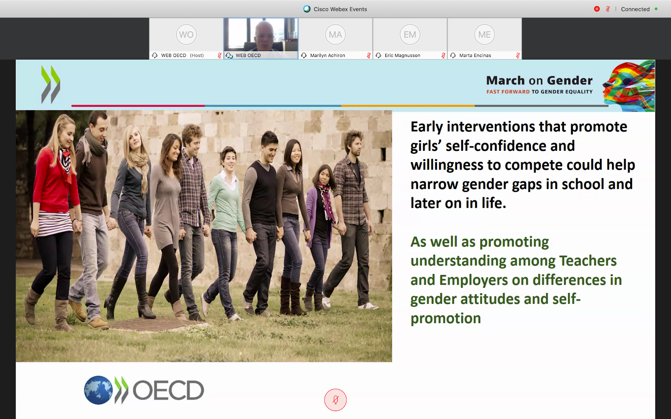This screenshot has width=671, height=419.
Task: Click the red muted microphone button
Action: pyautogui.click(x=335, y=400)
